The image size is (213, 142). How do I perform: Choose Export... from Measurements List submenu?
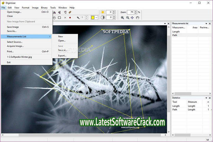[62, 56]
